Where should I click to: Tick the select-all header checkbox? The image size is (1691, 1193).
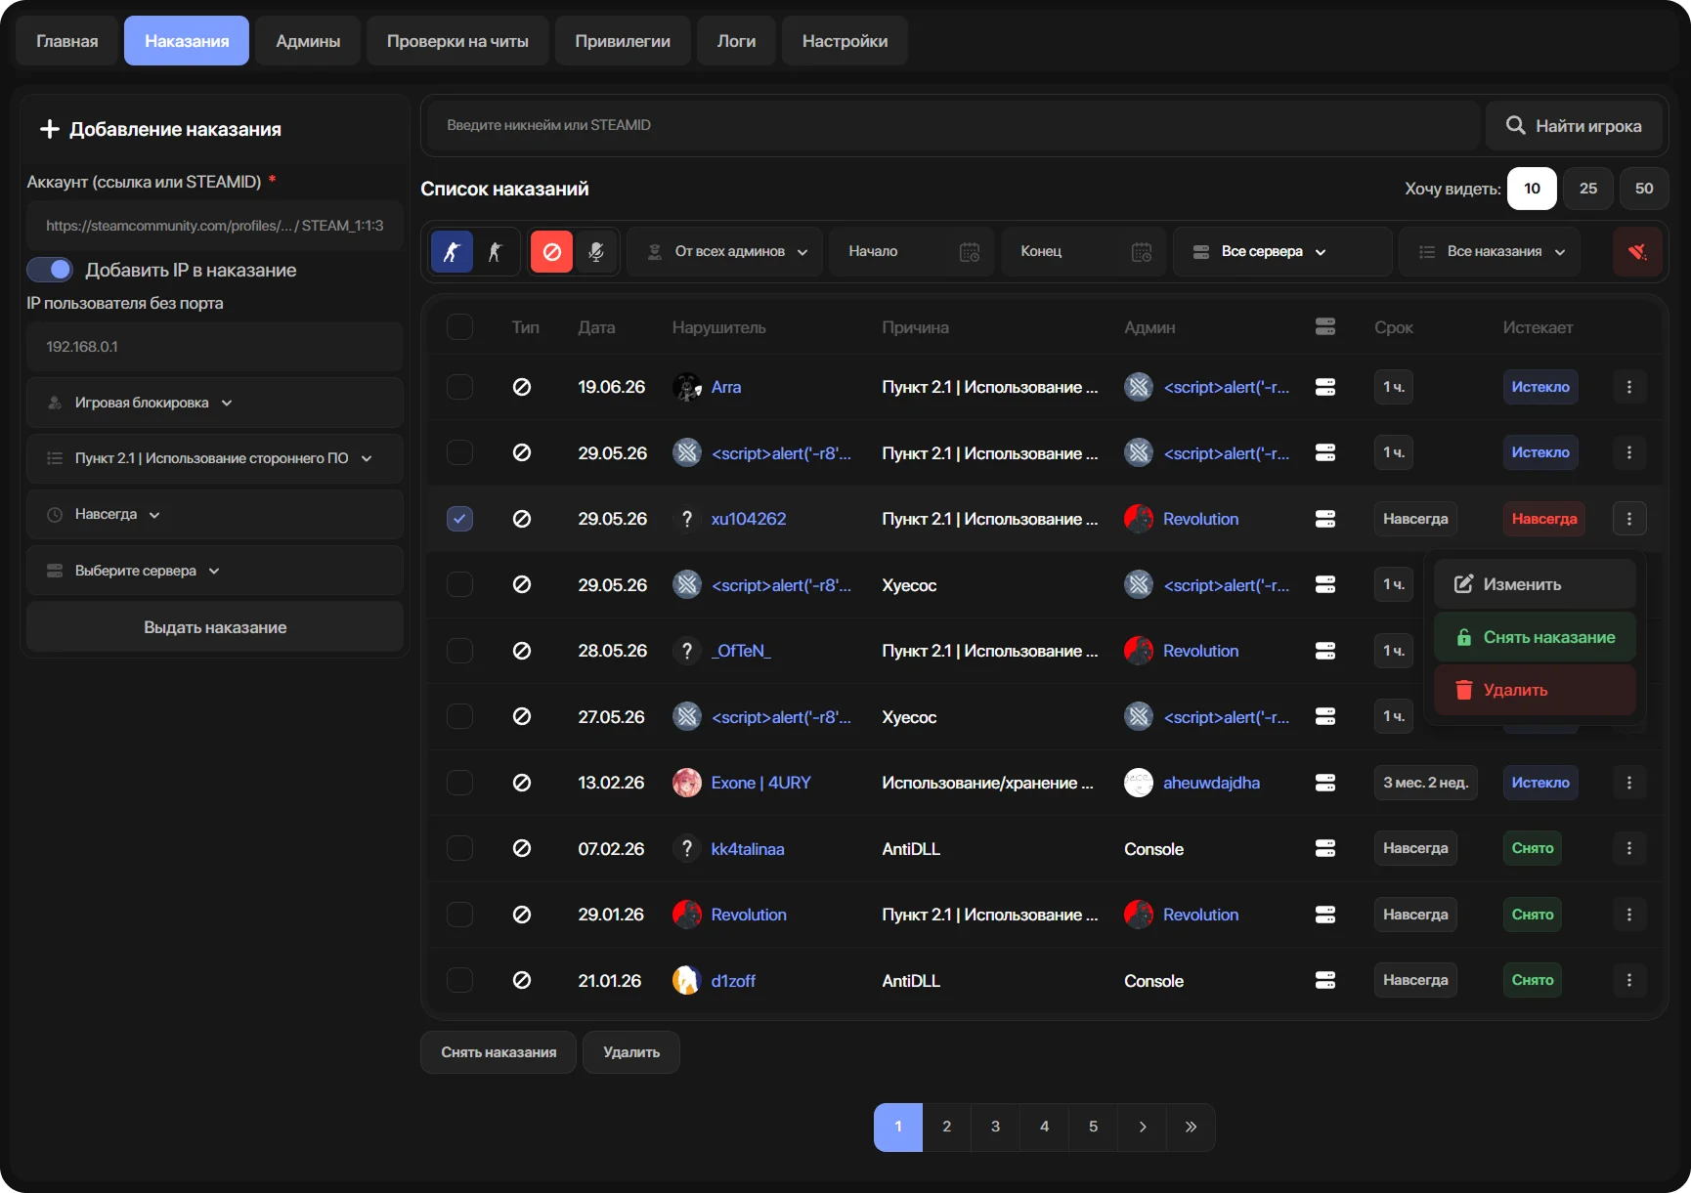tap(459, 326)
